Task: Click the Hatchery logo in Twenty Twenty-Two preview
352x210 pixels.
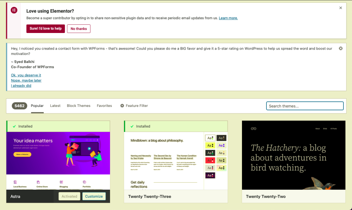Action: [254, 129]
